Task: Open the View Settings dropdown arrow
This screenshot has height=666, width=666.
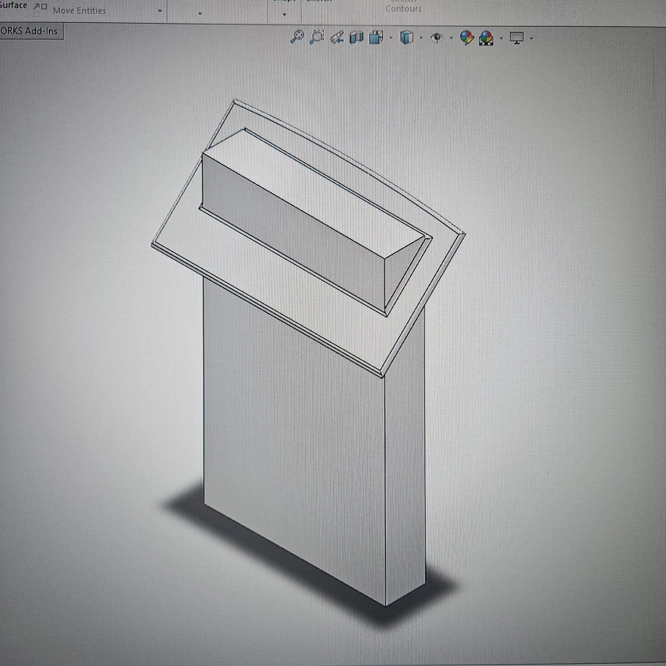Action: point(531,38)
